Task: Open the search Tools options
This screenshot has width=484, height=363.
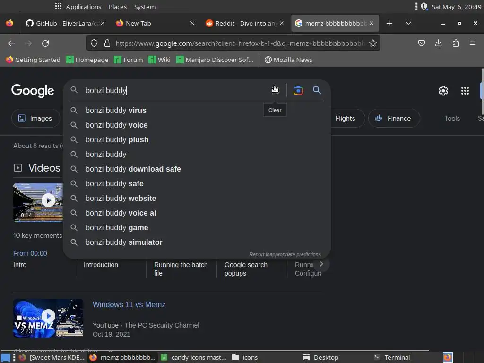Action: (452, 118)
